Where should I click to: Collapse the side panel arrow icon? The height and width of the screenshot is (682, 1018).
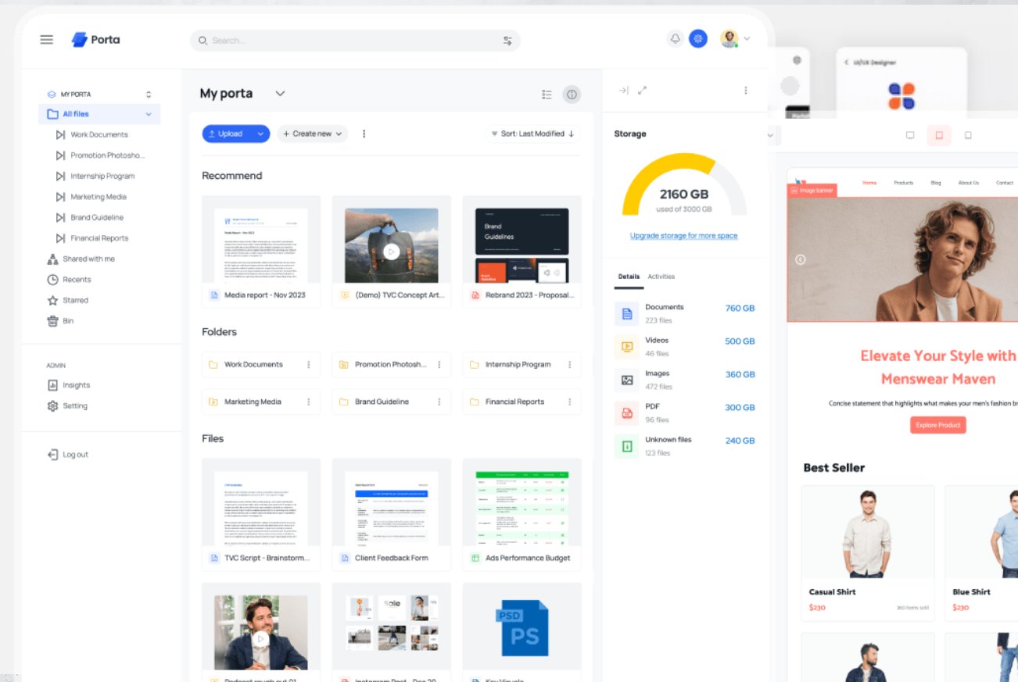(x=623, y=91)
